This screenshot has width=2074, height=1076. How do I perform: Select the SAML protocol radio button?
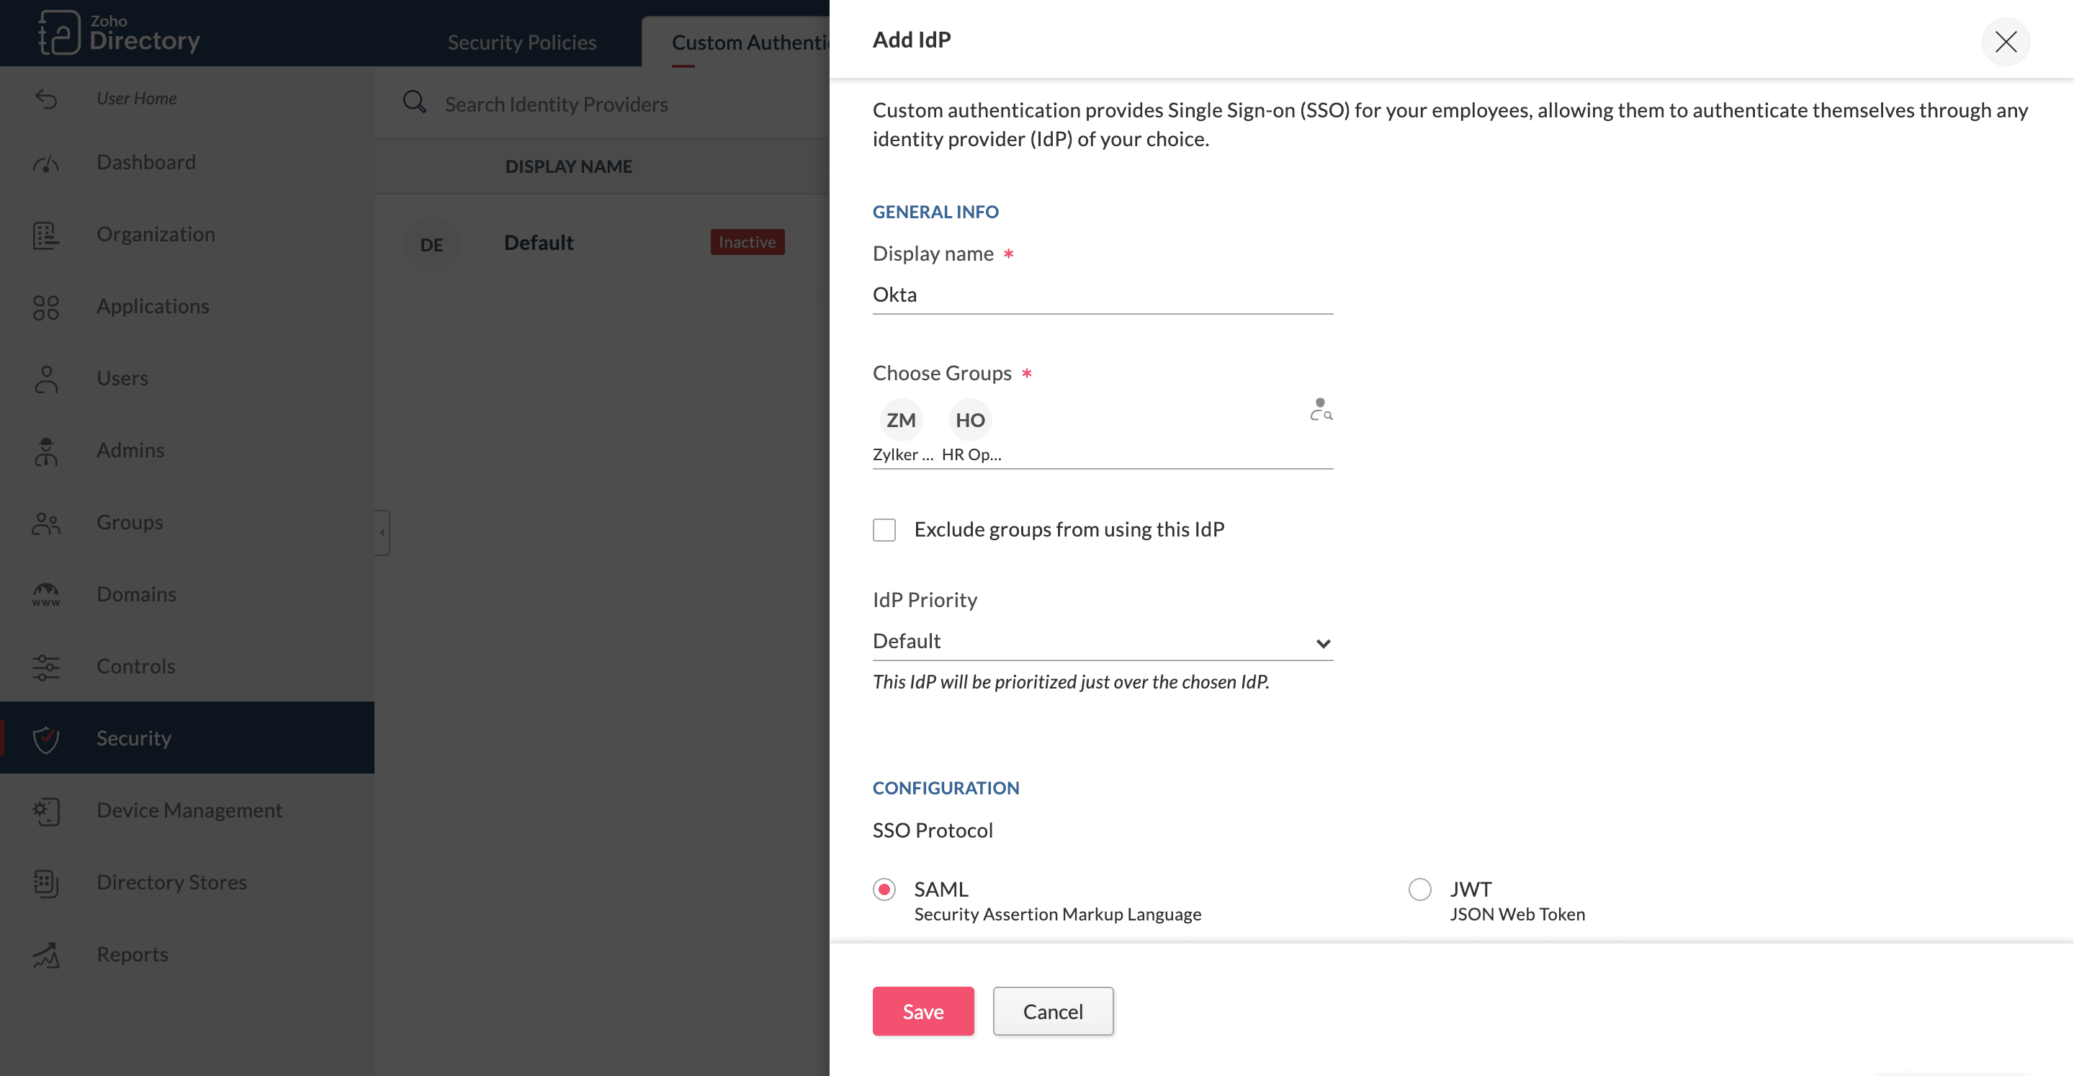coord(884,889)
